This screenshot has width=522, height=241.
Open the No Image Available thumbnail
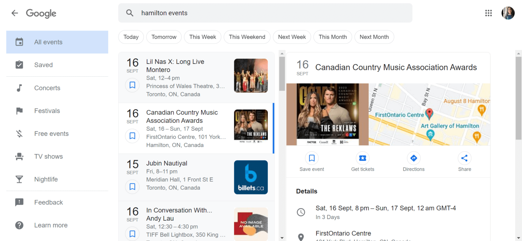[251, 224]
